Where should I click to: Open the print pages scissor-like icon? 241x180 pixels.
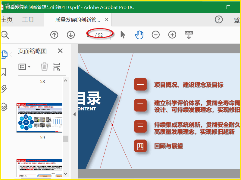tap(57, 67)
